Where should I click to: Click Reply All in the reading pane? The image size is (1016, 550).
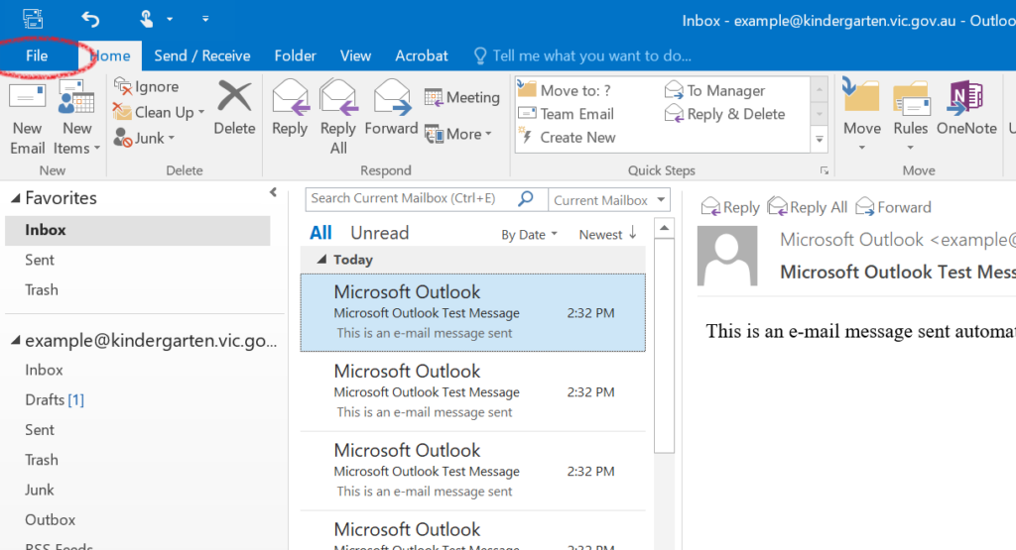tap(808, 207)
